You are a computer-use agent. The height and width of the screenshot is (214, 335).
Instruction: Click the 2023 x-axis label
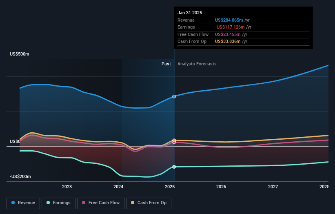tap(67, 187)
